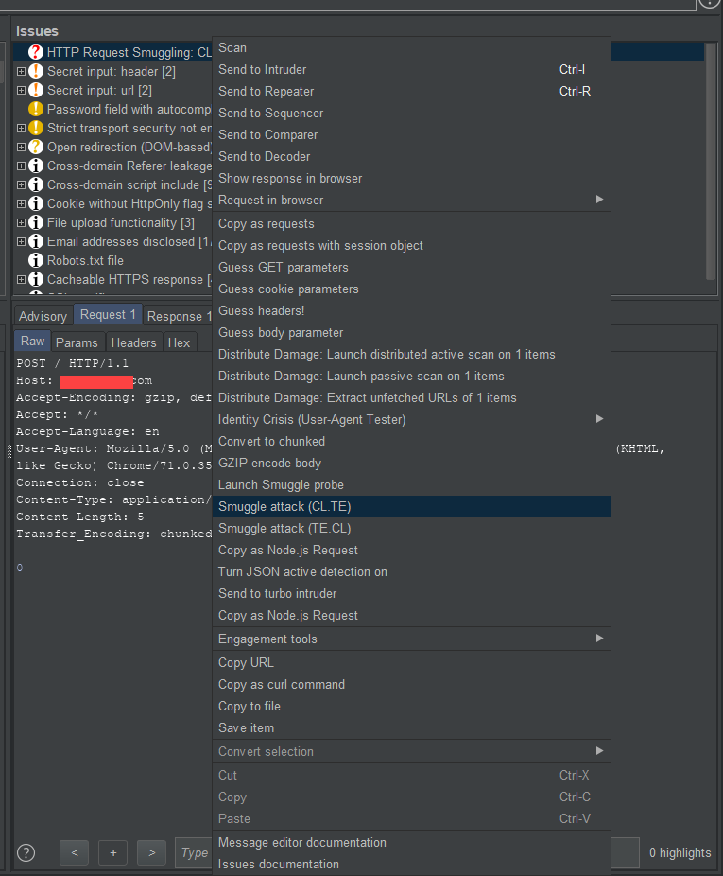Open the Hex view tab
The width and height of the screenshot is (723, 876).
click(x=179, y=342)
